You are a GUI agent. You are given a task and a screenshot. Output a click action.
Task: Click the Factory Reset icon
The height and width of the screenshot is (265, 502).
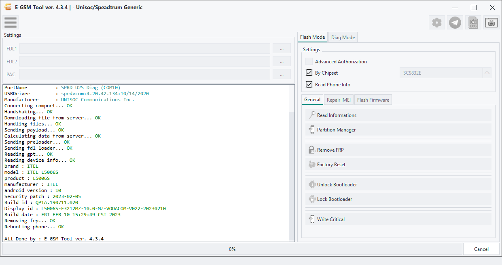pos(312,164)
